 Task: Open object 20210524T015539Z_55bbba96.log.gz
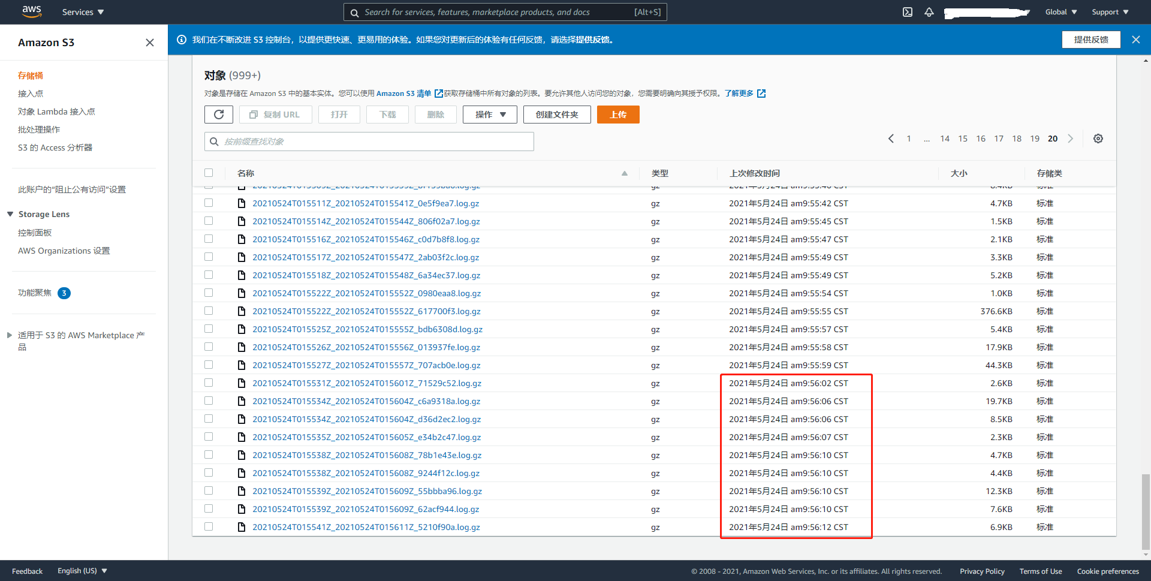(x=367, y=491)
